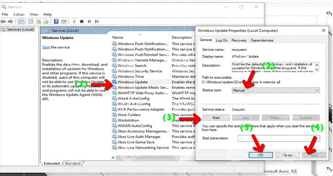The image size is (333, 176).
Task: Go back with the toolbar Back arrow
Action: coord(3,22)
